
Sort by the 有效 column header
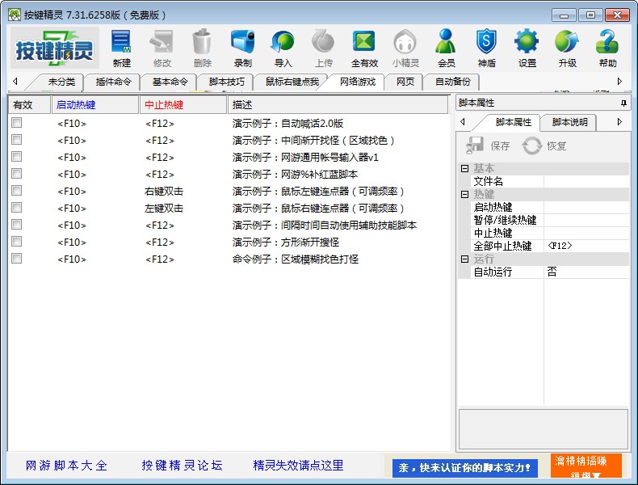[29, 104]
